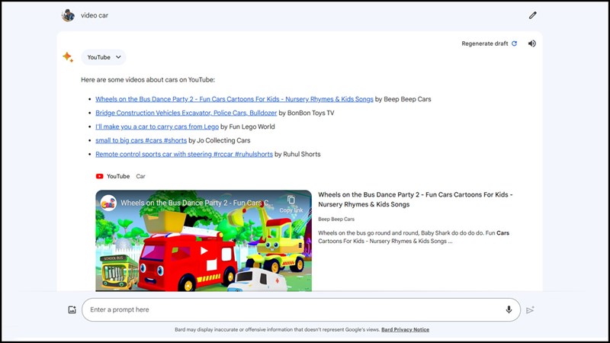Viewport: 610px width, 343px height.
Task: Click the channel logo on video thumbnail
Action: 108,203
